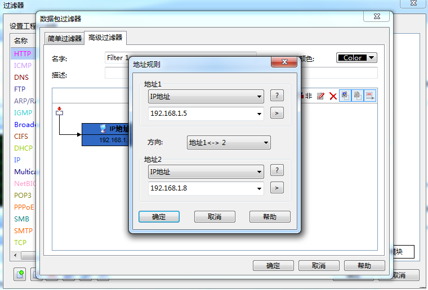Select SMTP in the filter list
This screenshot has height=290, width=428.
[23, 231]
